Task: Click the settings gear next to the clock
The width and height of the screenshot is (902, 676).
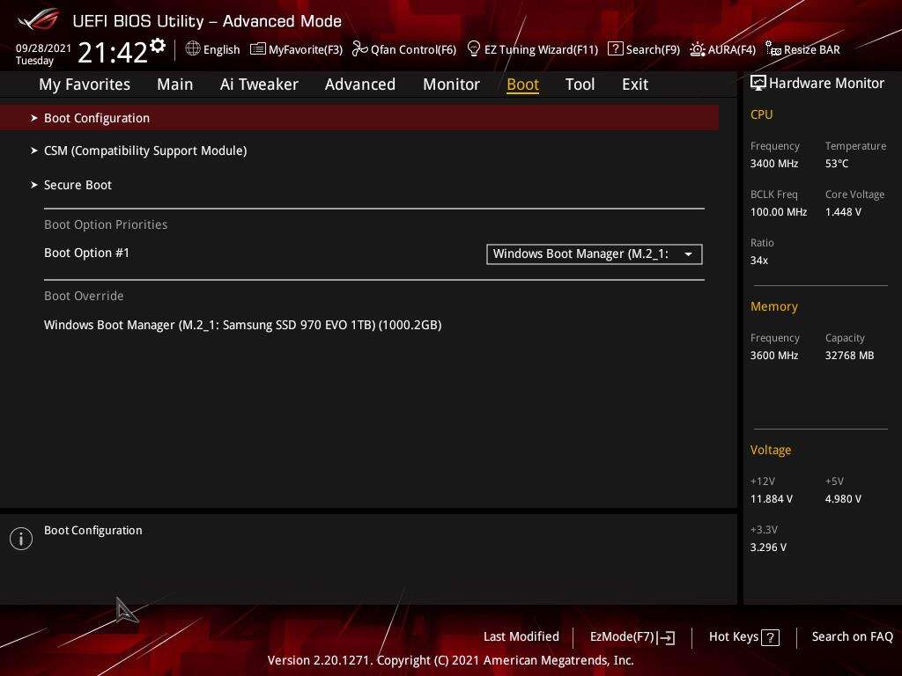Action: (x=158, y=46)
